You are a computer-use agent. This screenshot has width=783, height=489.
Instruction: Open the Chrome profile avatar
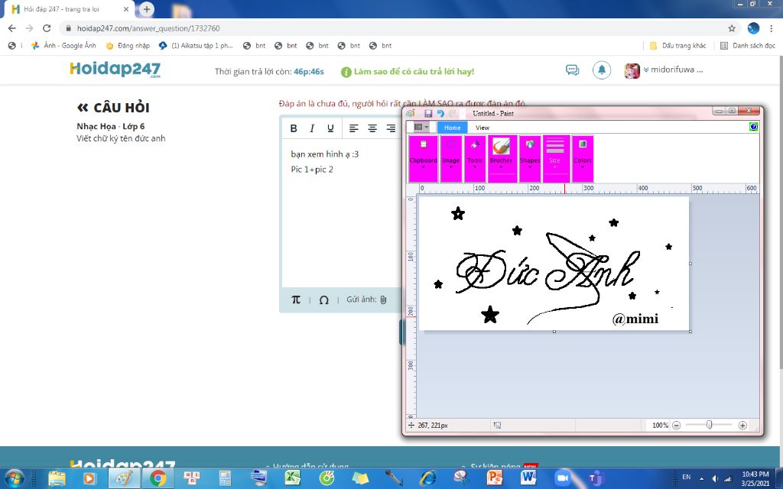(753, 28)
